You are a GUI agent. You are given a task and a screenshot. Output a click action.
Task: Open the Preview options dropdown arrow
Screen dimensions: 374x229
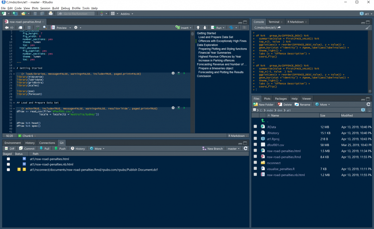click(70, 28)
